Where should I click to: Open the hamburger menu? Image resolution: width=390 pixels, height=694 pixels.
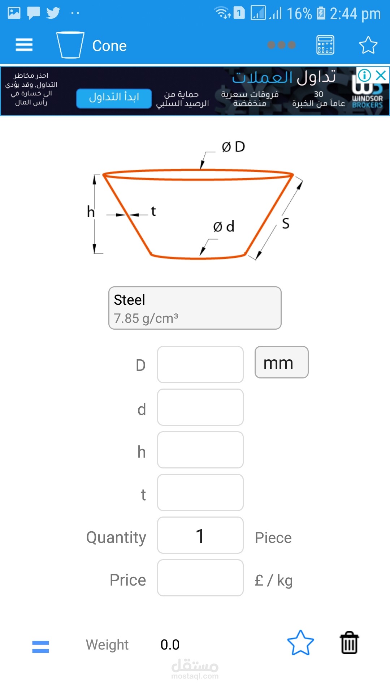(24, 45)
